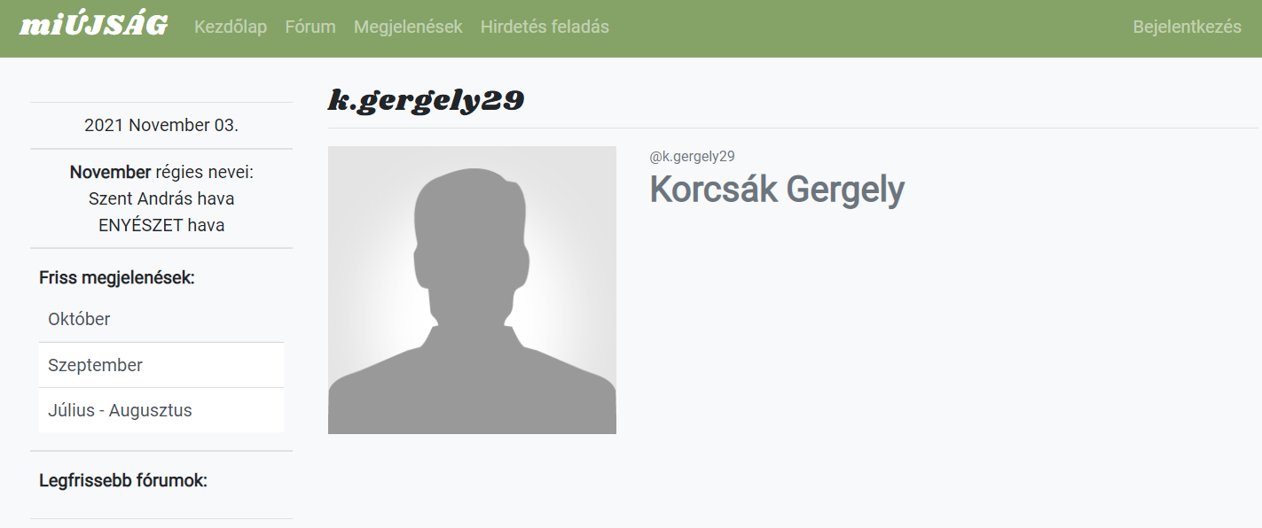1262x528 pixels.
Task: Click the profile avatar silhouette image
Action: click(x=472, y=290)
